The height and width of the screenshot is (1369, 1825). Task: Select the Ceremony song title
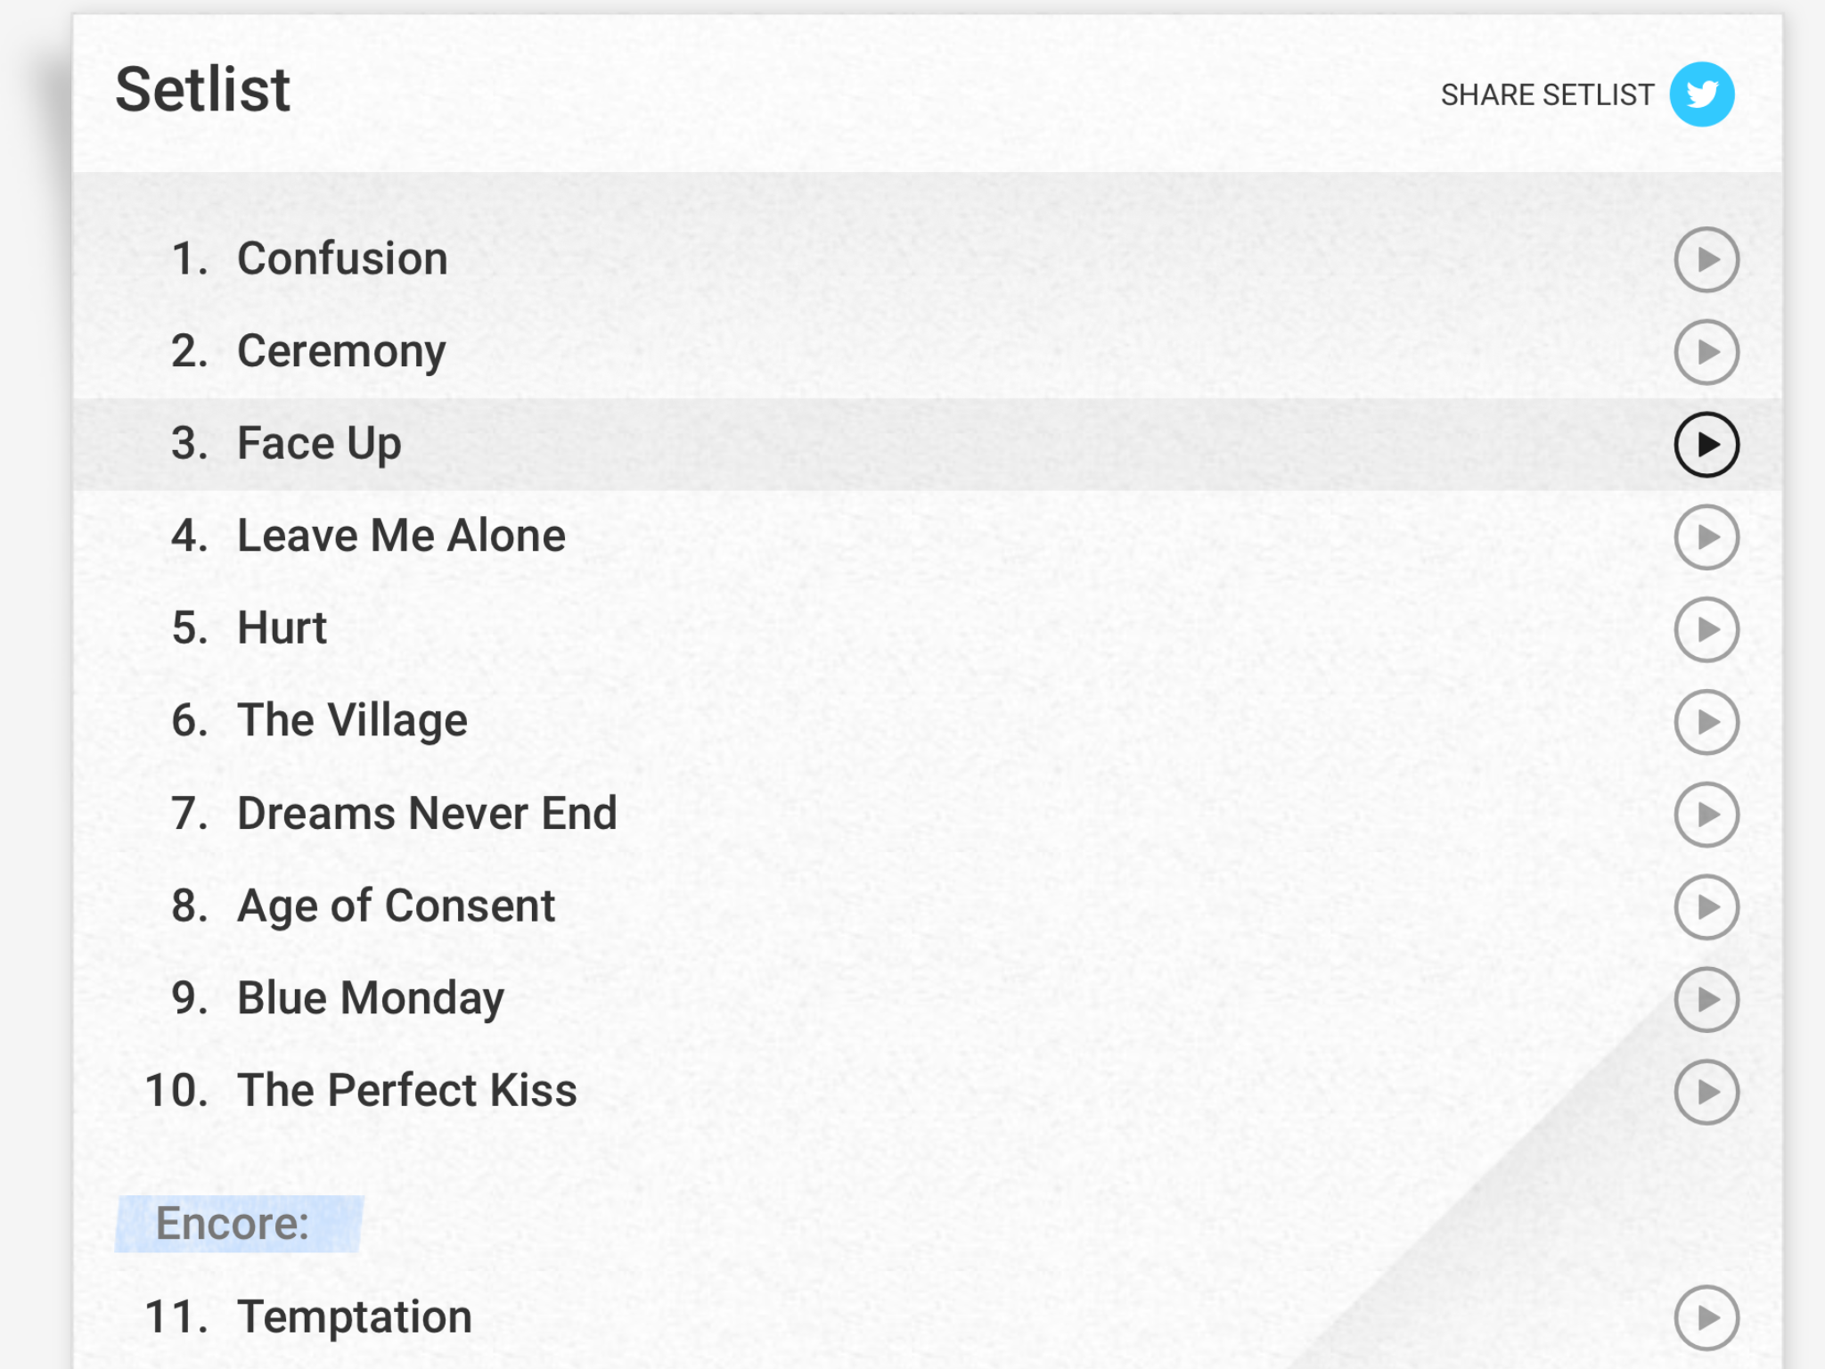341,352
